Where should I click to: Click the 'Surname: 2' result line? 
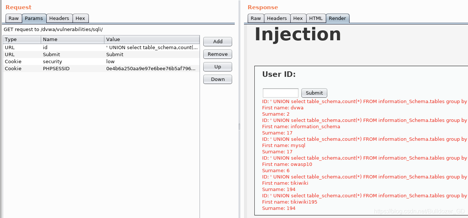(276, 114)
